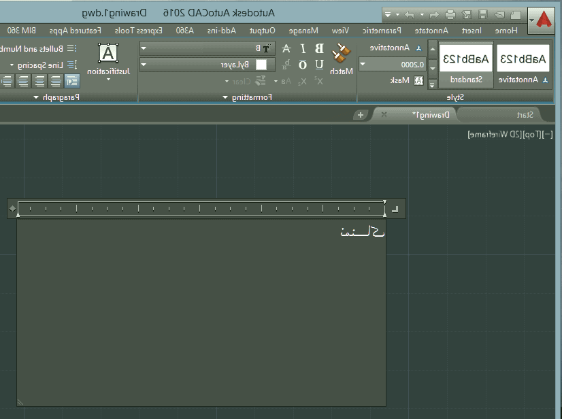Toggle Underline formatting

click(319, 65)
